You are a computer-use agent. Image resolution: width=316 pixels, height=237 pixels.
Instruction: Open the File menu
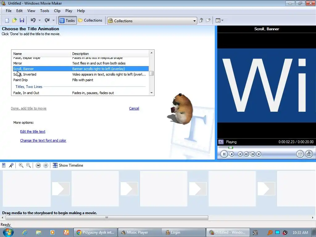pos(9,11)
